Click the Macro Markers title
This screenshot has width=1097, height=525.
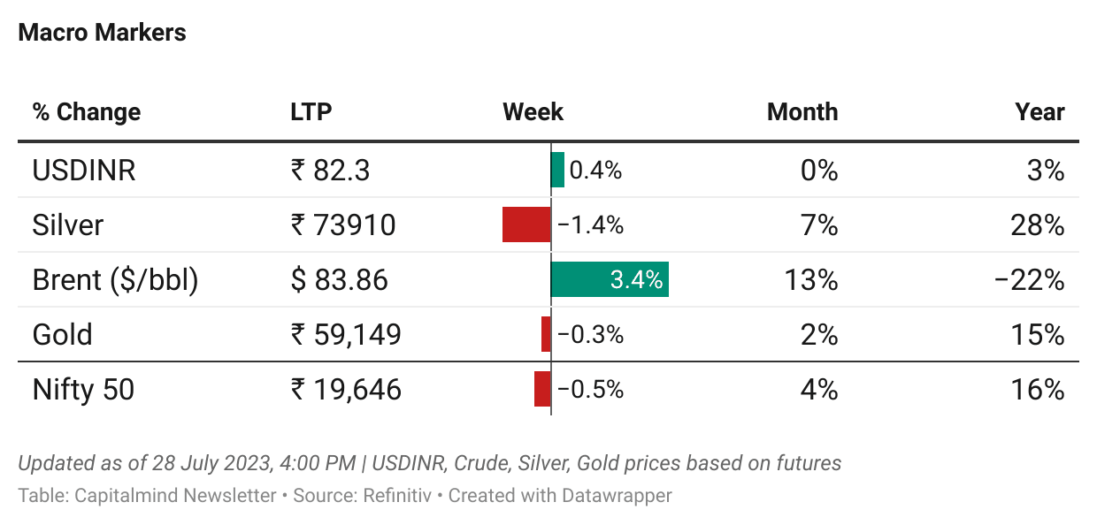tap(102, 33)
